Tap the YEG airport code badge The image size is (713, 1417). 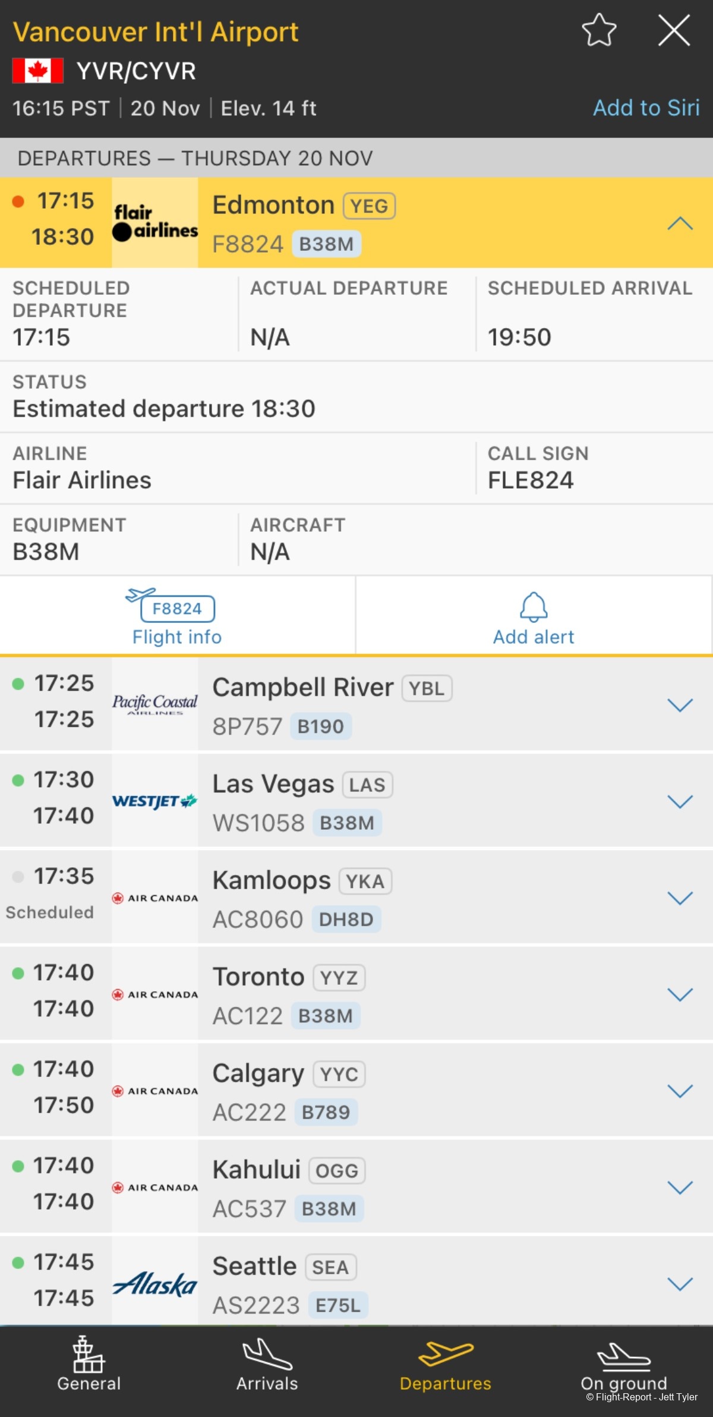pyautogui.click(x=369, y=206)
